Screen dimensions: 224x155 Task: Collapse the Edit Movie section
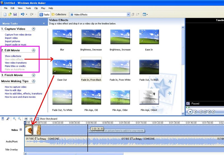[x=33, y=50]
